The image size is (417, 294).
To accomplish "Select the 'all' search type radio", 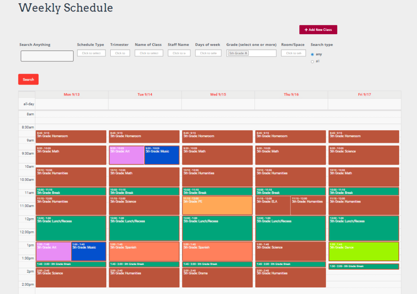I will (x=312, y=62).
